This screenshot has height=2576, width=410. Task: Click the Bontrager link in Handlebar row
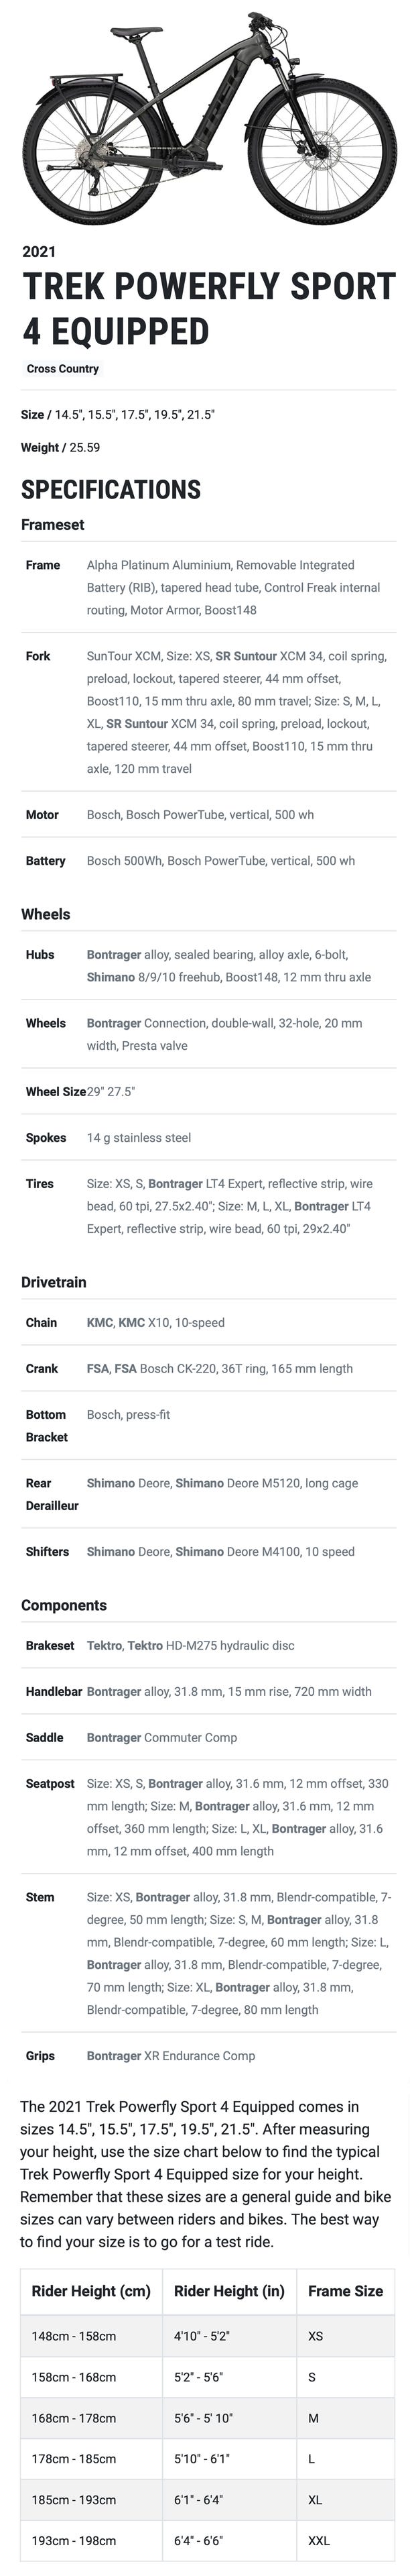113,1691
